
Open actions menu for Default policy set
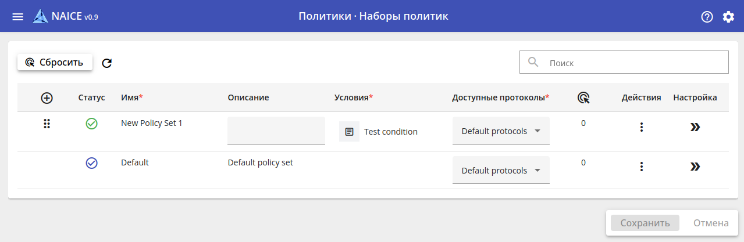[x=641, y=167]
